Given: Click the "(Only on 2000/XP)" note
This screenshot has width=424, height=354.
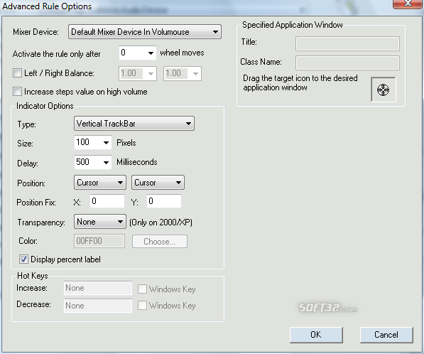Looking at the screenshot, I should (161, 222).
